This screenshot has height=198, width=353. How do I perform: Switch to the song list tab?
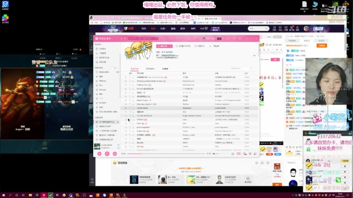point(134,69)
